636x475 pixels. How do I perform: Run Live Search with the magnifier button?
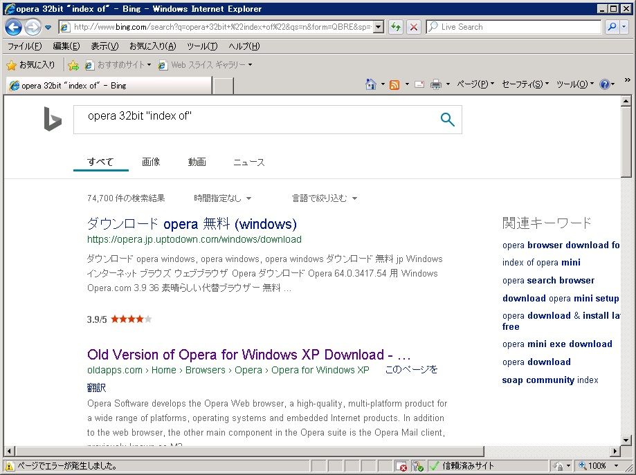[612, 27]
